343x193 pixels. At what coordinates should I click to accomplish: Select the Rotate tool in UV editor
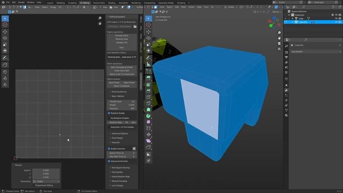[5, 38]
